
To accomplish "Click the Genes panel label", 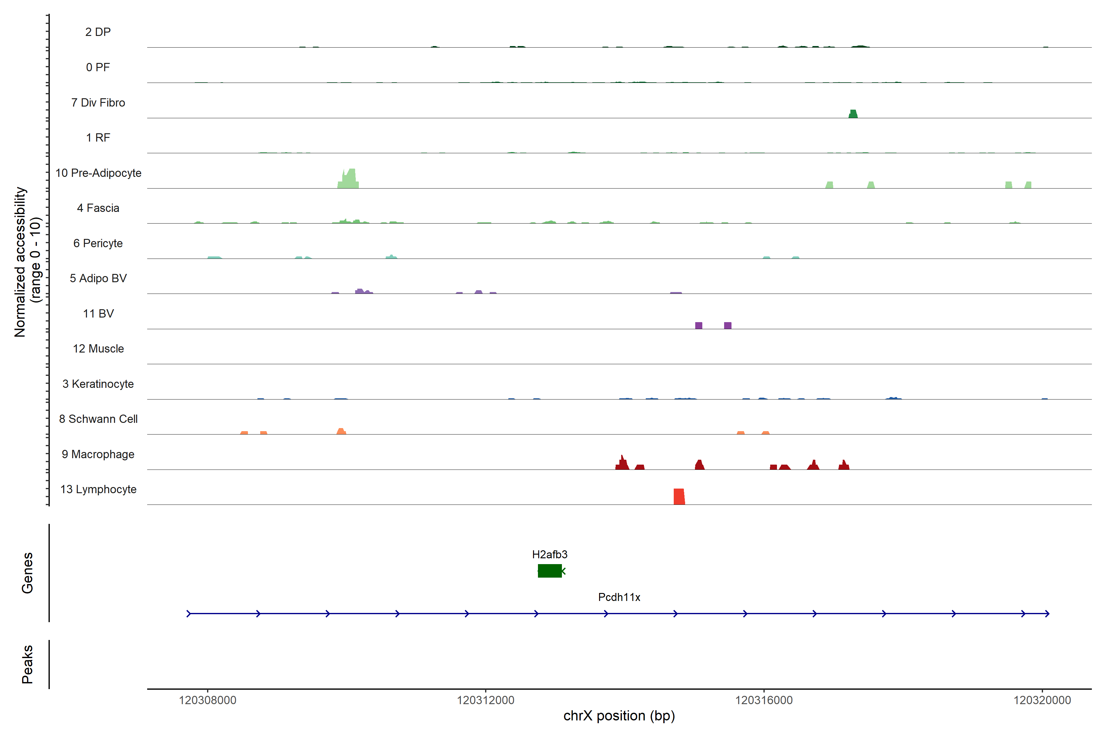I will coord(27,572).
